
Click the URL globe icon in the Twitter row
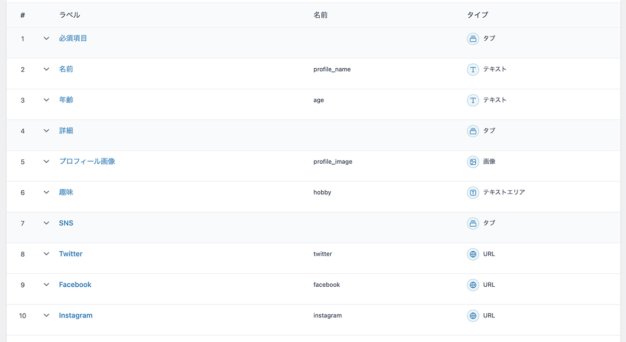(473, 254)
